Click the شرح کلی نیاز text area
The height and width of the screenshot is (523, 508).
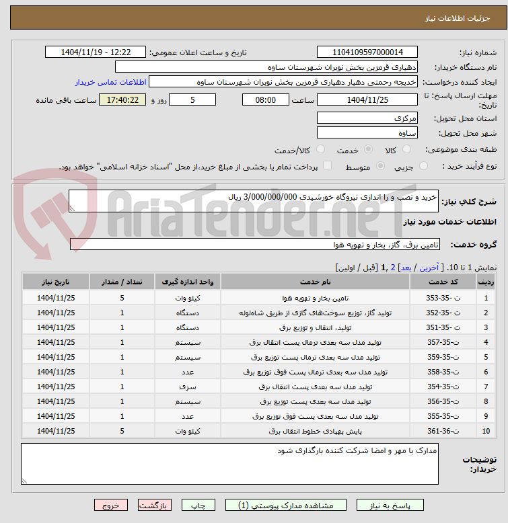click(254, 201)
